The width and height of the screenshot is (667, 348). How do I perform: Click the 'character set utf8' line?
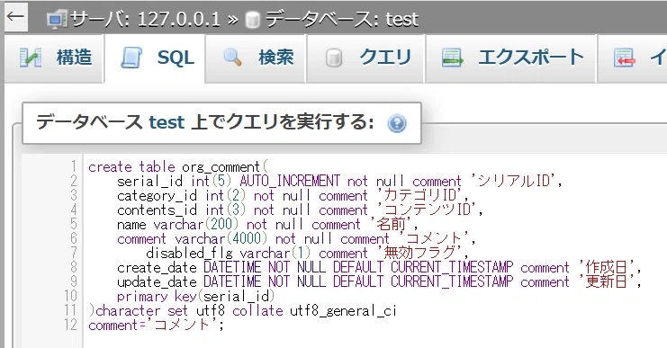[243, 310]
